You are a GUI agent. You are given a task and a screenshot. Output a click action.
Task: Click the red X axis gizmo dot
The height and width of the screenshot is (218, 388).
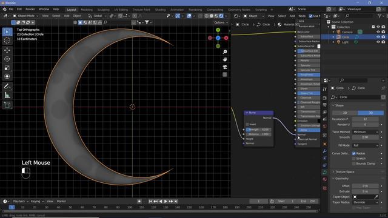[226, 38]
